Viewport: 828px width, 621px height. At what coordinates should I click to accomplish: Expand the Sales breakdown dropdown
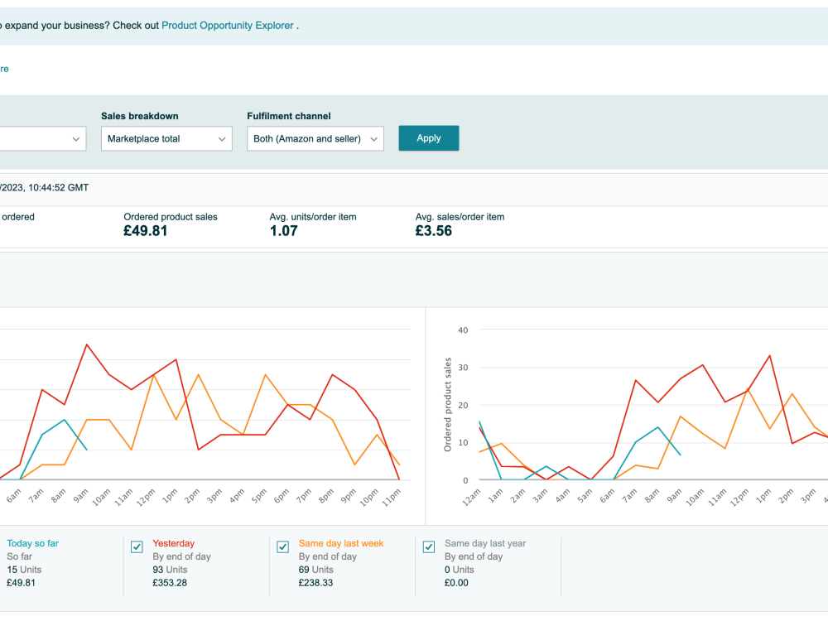pyautogui.click(x=166, y=138)
